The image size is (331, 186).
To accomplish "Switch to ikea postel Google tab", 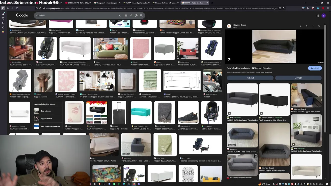I will [x=107, y=3].
